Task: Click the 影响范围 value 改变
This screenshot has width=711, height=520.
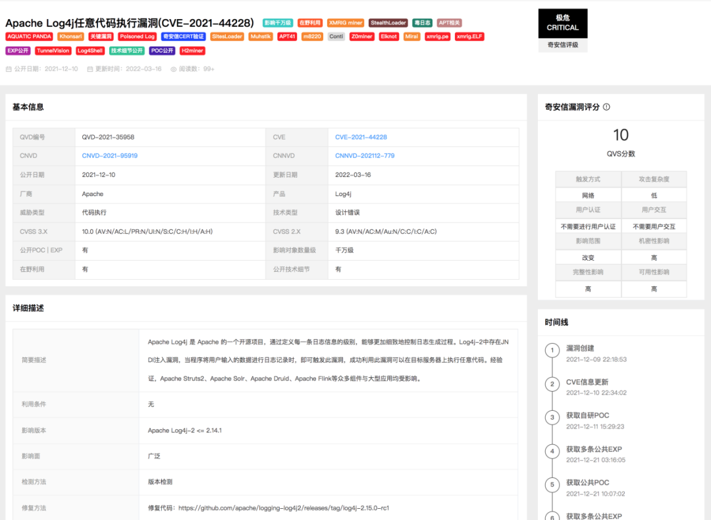Action: [x=588, y=258]
